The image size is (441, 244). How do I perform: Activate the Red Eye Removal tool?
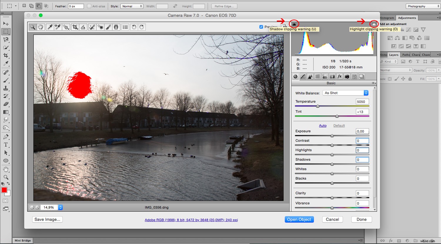pyautogui.click(x=100, y=27)
